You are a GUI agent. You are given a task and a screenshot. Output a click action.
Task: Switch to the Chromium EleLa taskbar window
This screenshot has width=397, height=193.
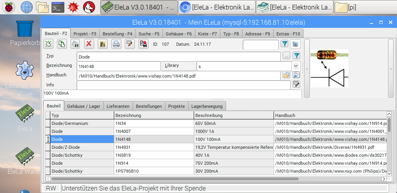click(217, 7)
